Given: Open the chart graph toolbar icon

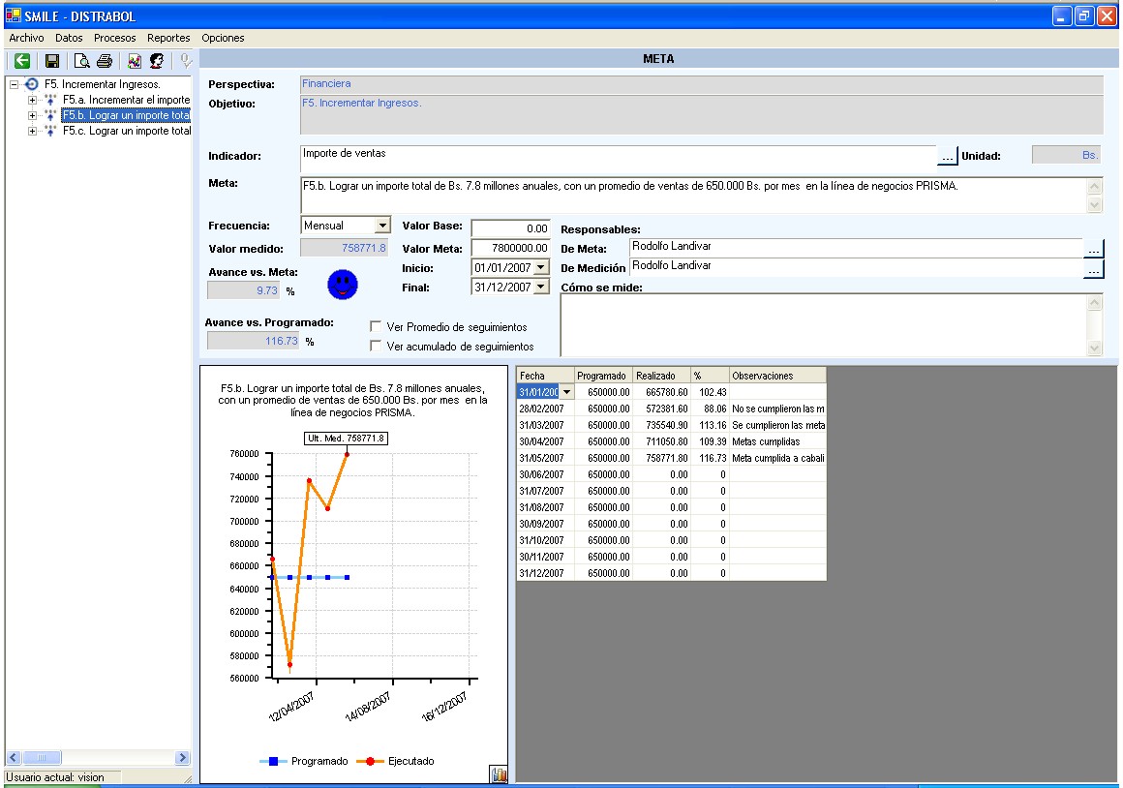Looking at the screenshot, I should tap(135, 61).
